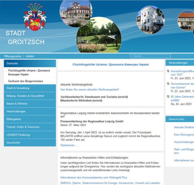Viewport: 194px width, 185px height.
Task: Select the LEADER Förderung sidebar item
Action: coord(30,135)
